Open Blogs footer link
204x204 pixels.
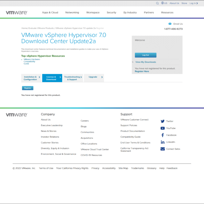tap(84, 127)
